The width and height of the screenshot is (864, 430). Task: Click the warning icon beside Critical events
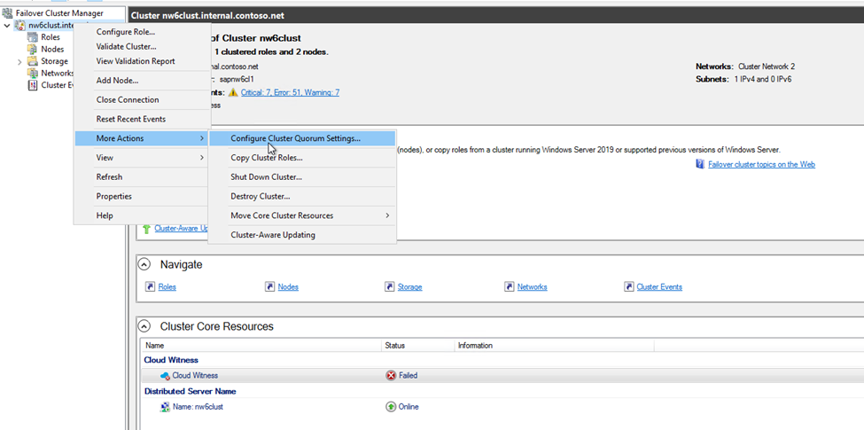coord(233,92)
